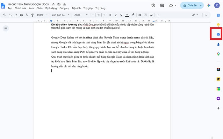Redo the last action
Image resolution: width=223 pixels, height=139 pixels.
tap(16, 15)
